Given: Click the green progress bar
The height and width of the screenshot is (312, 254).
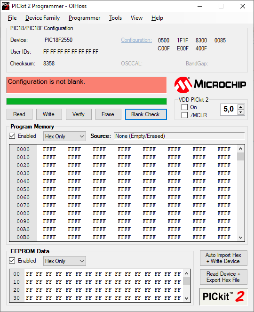Looking at the screenshot, I should point(87,101).
